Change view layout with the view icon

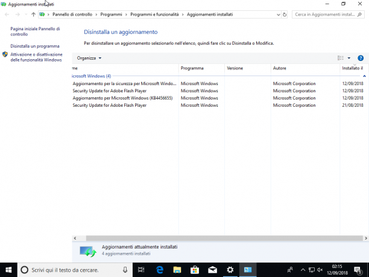point(341,58)
